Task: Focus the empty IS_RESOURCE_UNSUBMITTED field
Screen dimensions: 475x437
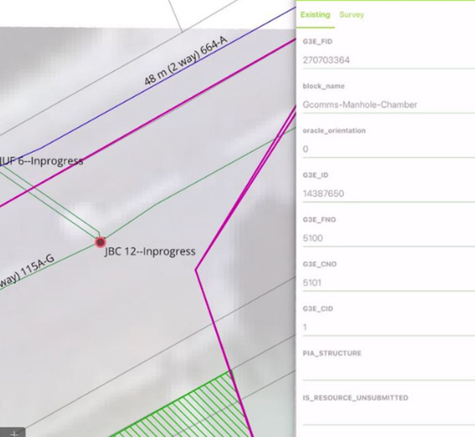Action: (x=384, y=415)
